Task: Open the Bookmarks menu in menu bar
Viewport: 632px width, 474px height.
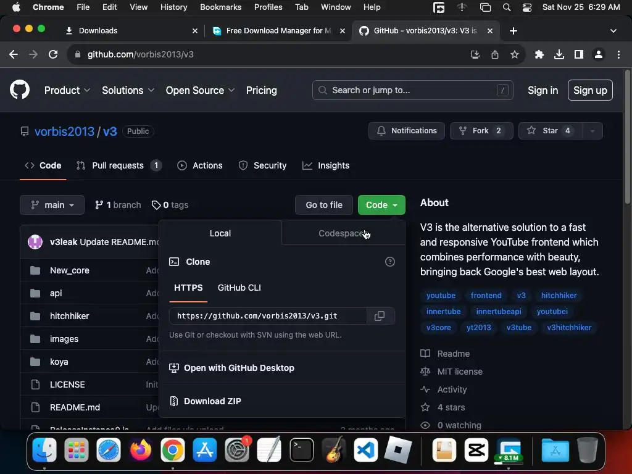Action: click(x=220, y=7)
